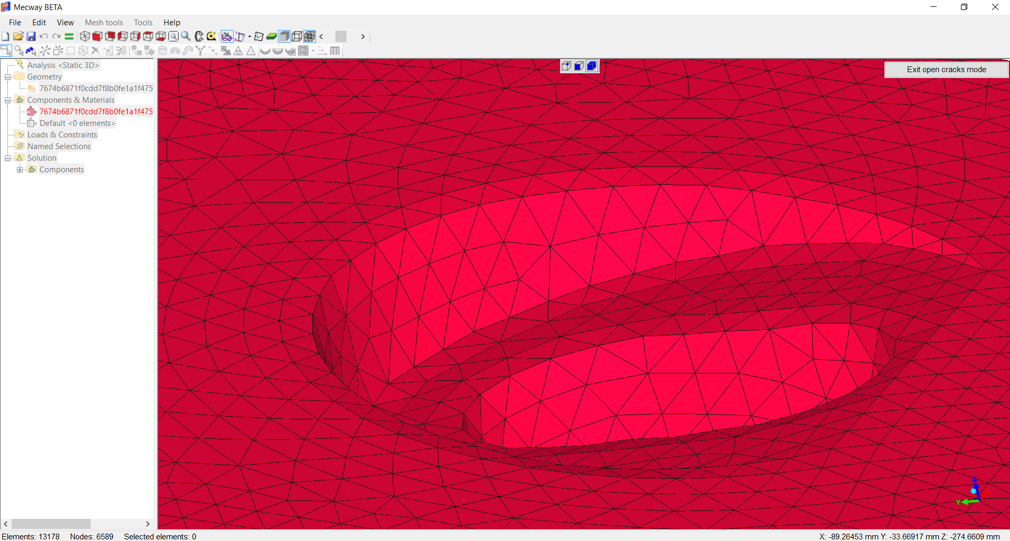The height and width of the screenshot is (541, 1010).
Task: Create a new file with toolbar icon
Action: (5, 36)
